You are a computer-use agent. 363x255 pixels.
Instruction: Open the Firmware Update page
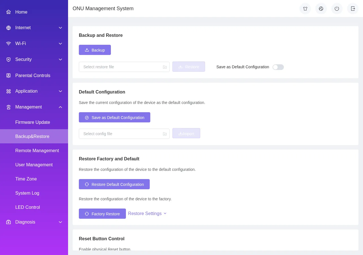[34, 122]
